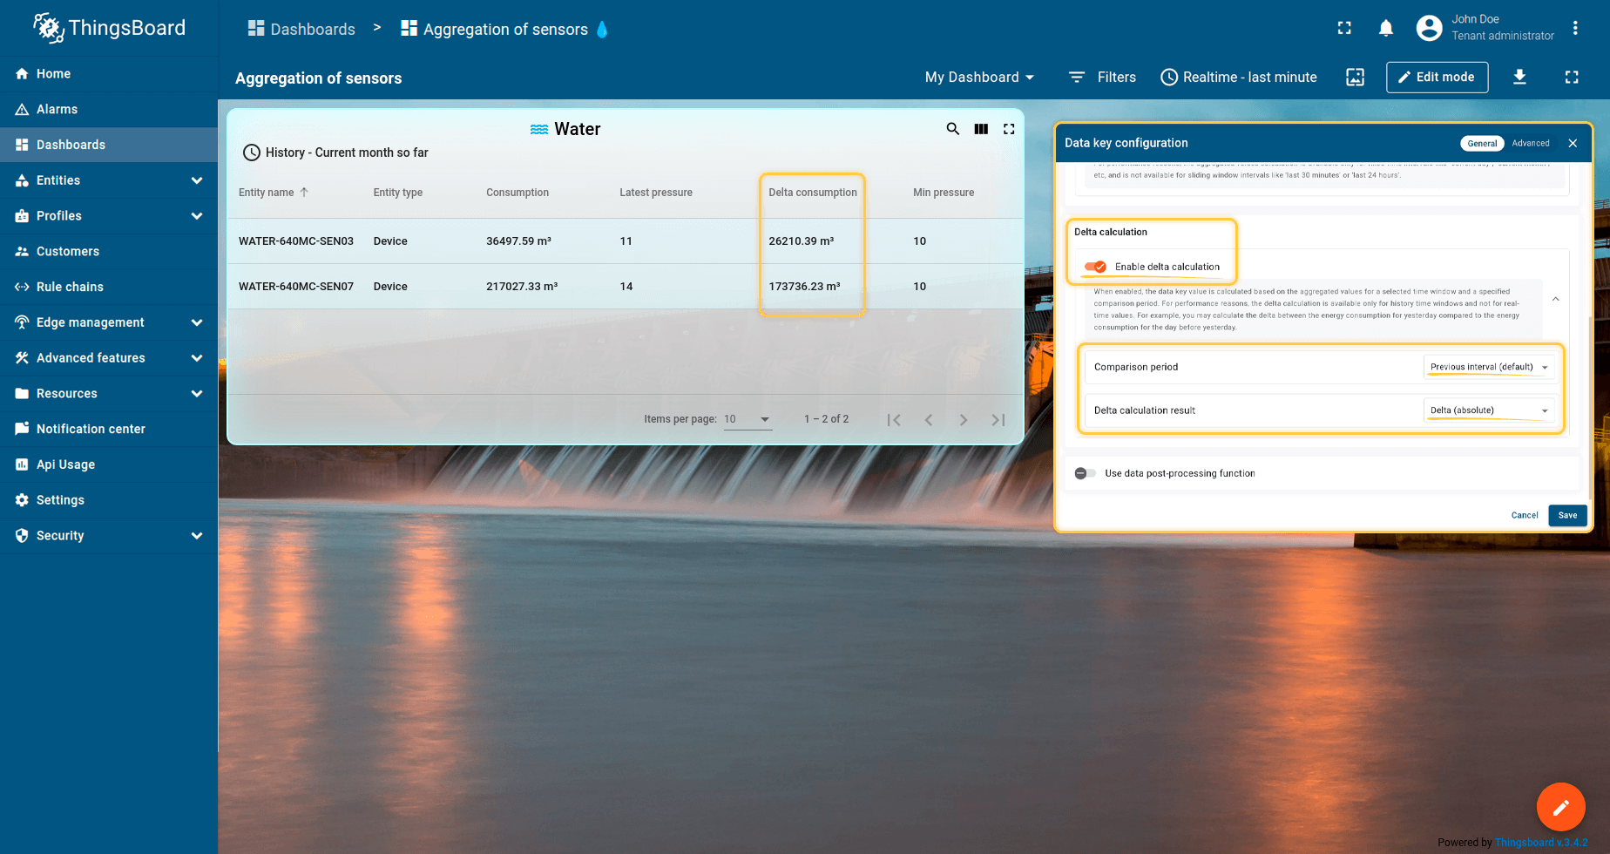Sort by the Entity name column header
The image size is (1610, 854).
click(x=267, y=193)
